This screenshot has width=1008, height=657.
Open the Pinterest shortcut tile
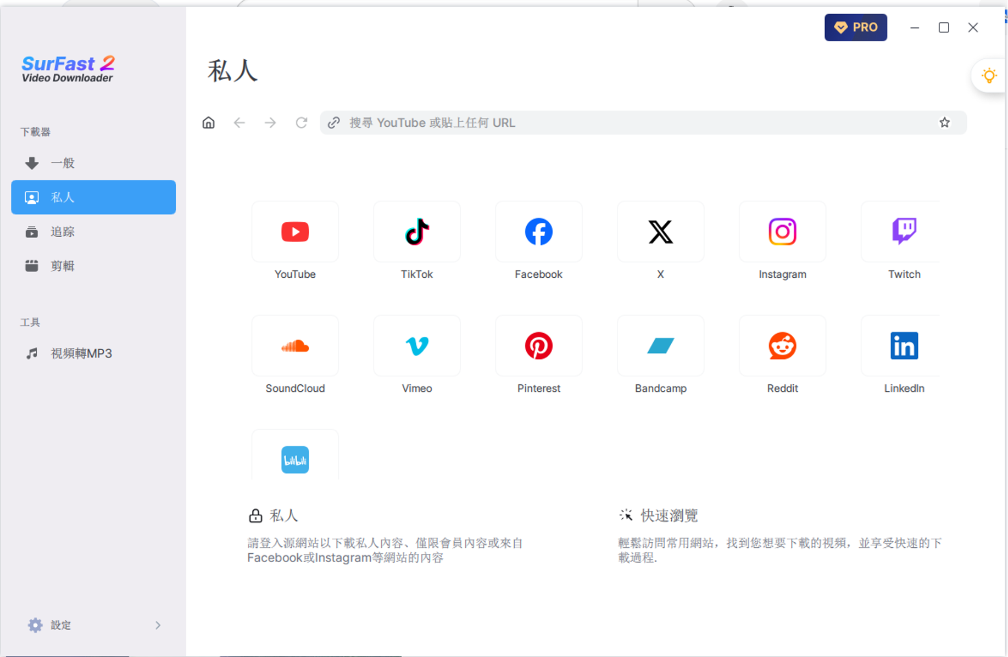coord(538,346)
